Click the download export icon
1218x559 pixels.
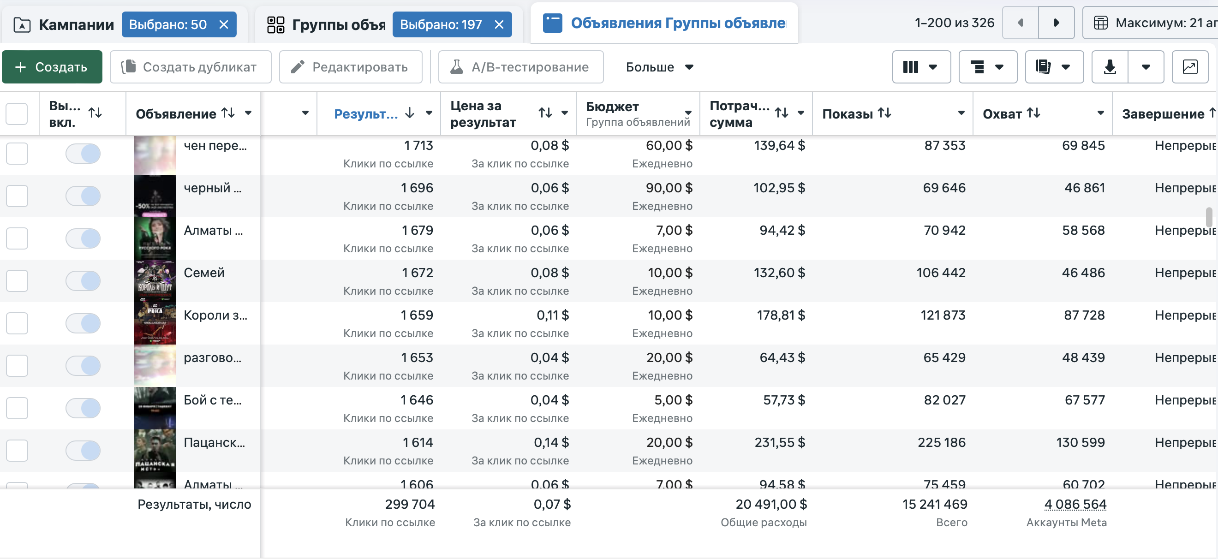(x=1110, y=67)
